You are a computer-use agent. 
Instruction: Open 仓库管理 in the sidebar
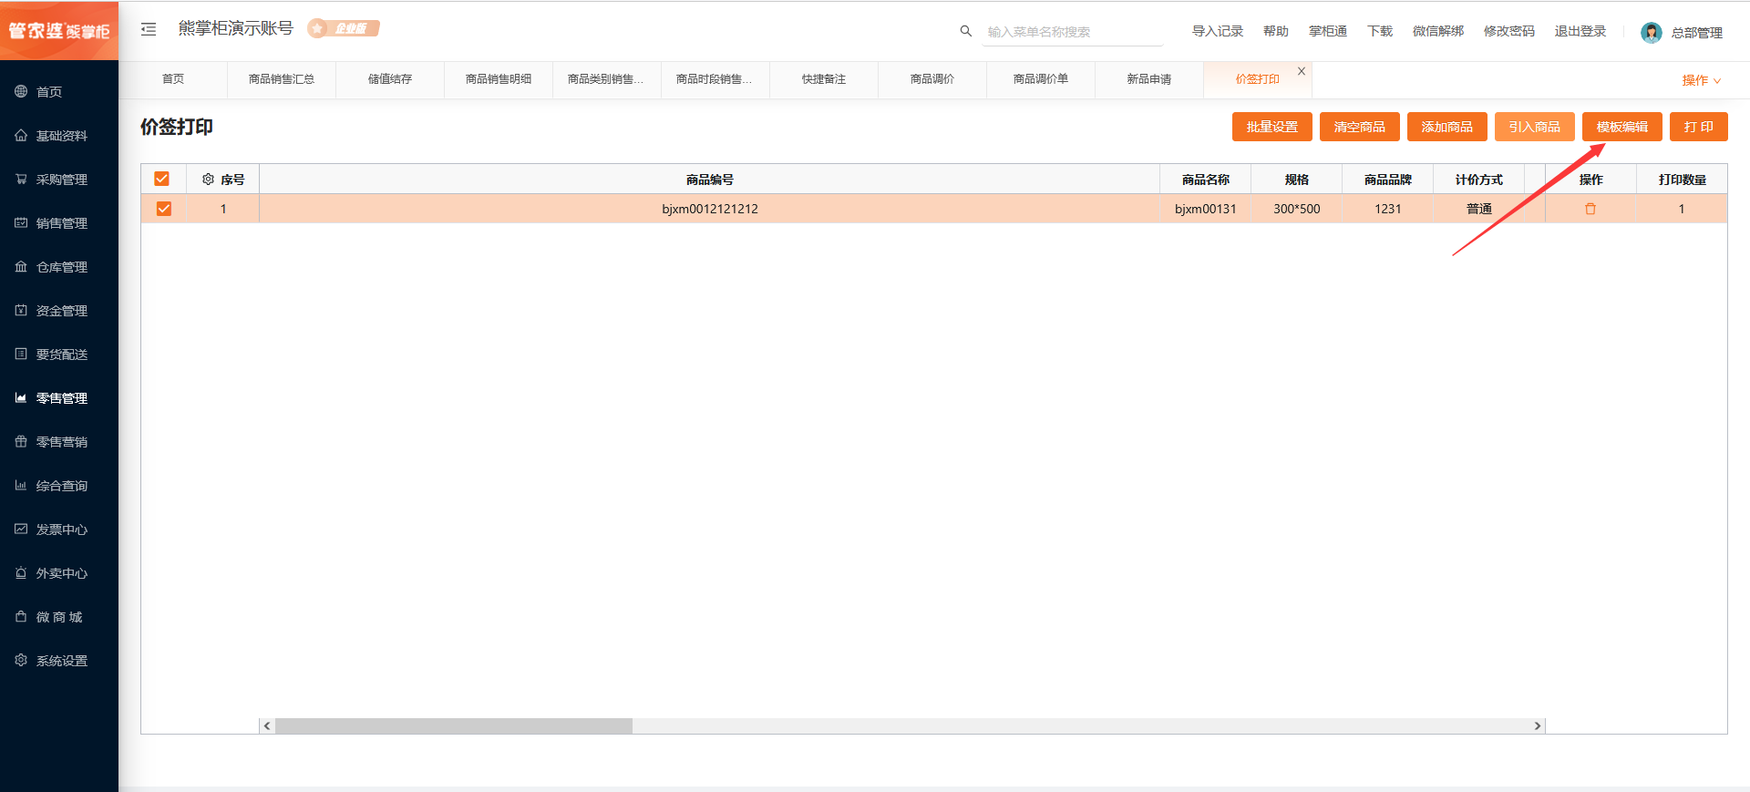click(x=59, y=267)
